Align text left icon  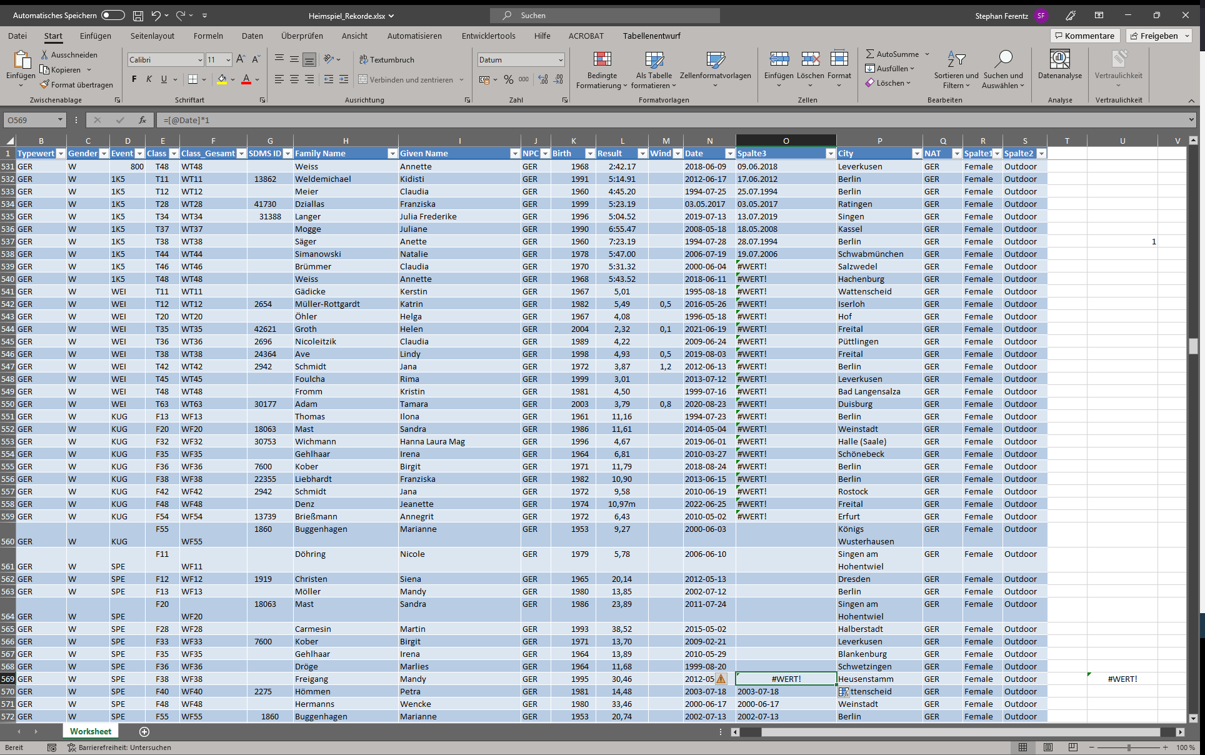[279, 79]
